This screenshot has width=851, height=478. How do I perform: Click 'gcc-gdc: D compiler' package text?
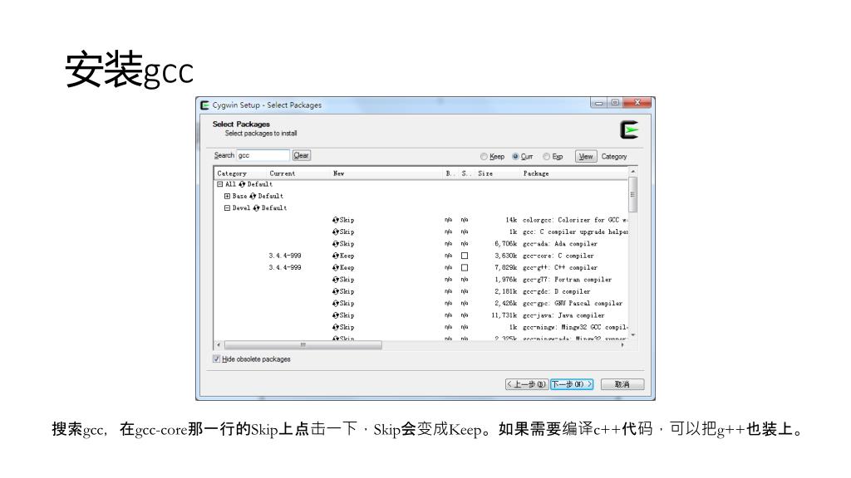(556, 291)
